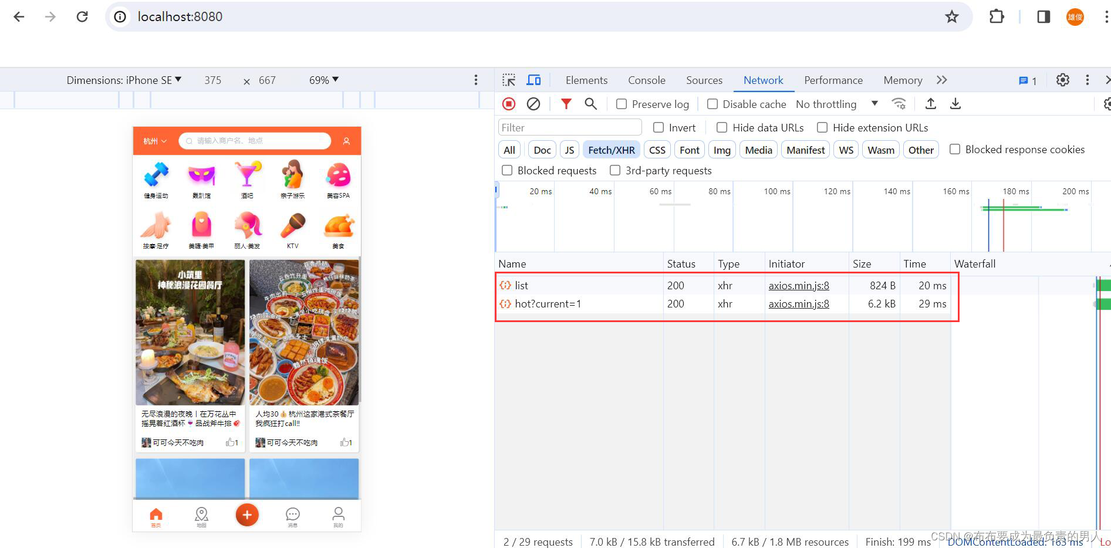Screen dimensions: 1111x548
Task: Check Hide extension URLs
Action: click(x=822, y=127)
